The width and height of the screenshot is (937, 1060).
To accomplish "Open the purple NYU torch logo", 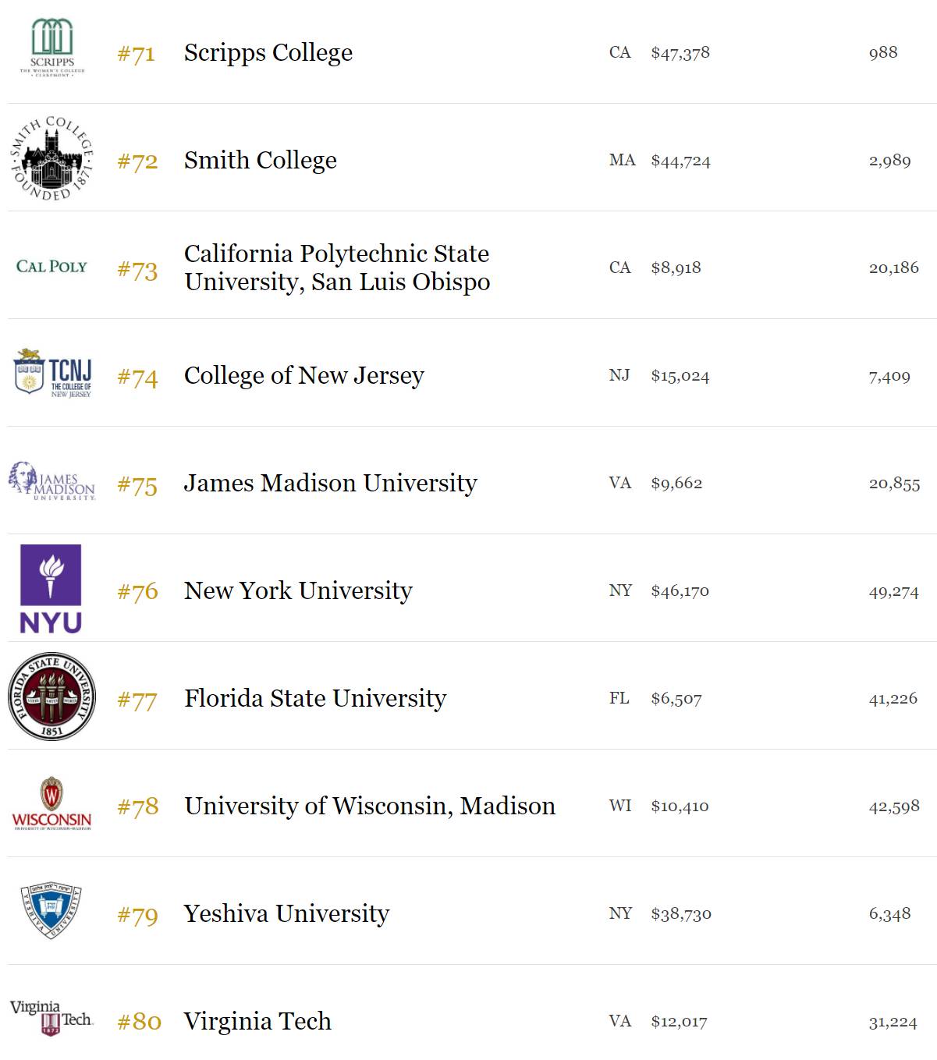I will 51,589.
